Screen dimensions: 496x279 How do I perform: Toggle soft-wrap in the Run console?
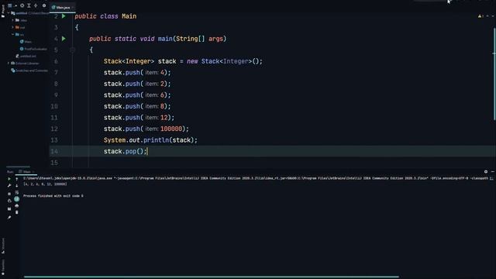(x=17, y=192)
